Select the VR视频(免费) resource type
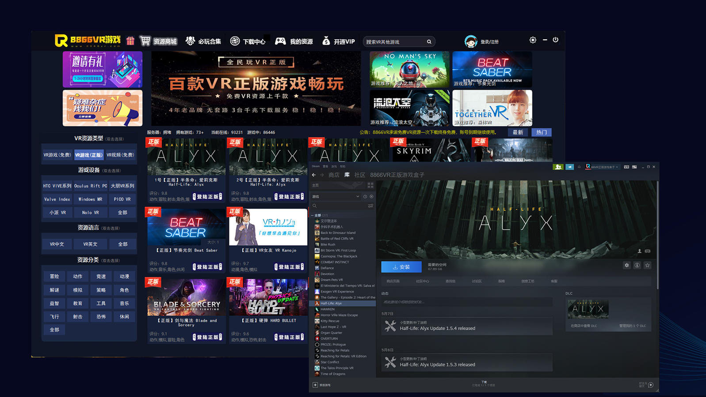Viewport: 706px width, 397px height. [120, 155]
